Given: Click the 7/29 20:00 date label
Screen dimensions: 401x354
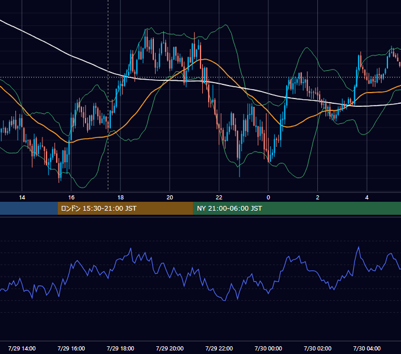Looking at the screenshot, I should (170, 348).
